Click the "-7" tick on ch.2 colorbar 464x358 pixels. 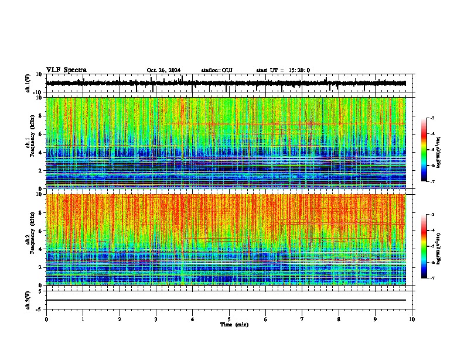pos(432,278)
